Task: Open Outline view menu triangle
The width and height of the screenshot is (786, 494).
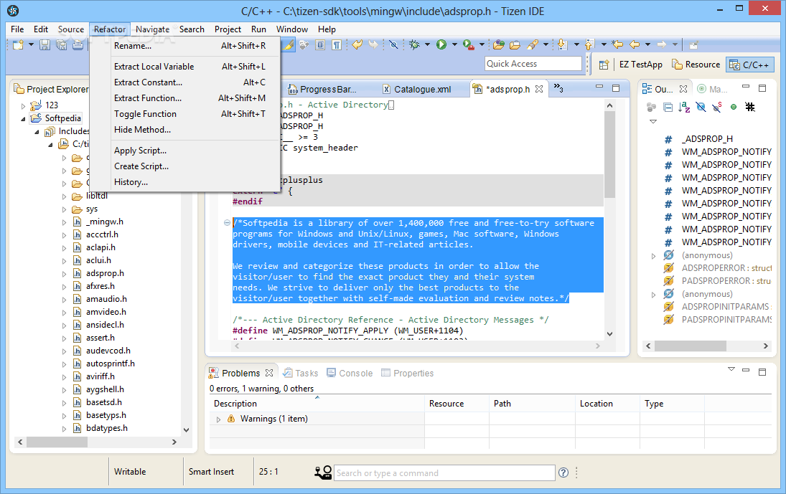Action: 652,122
